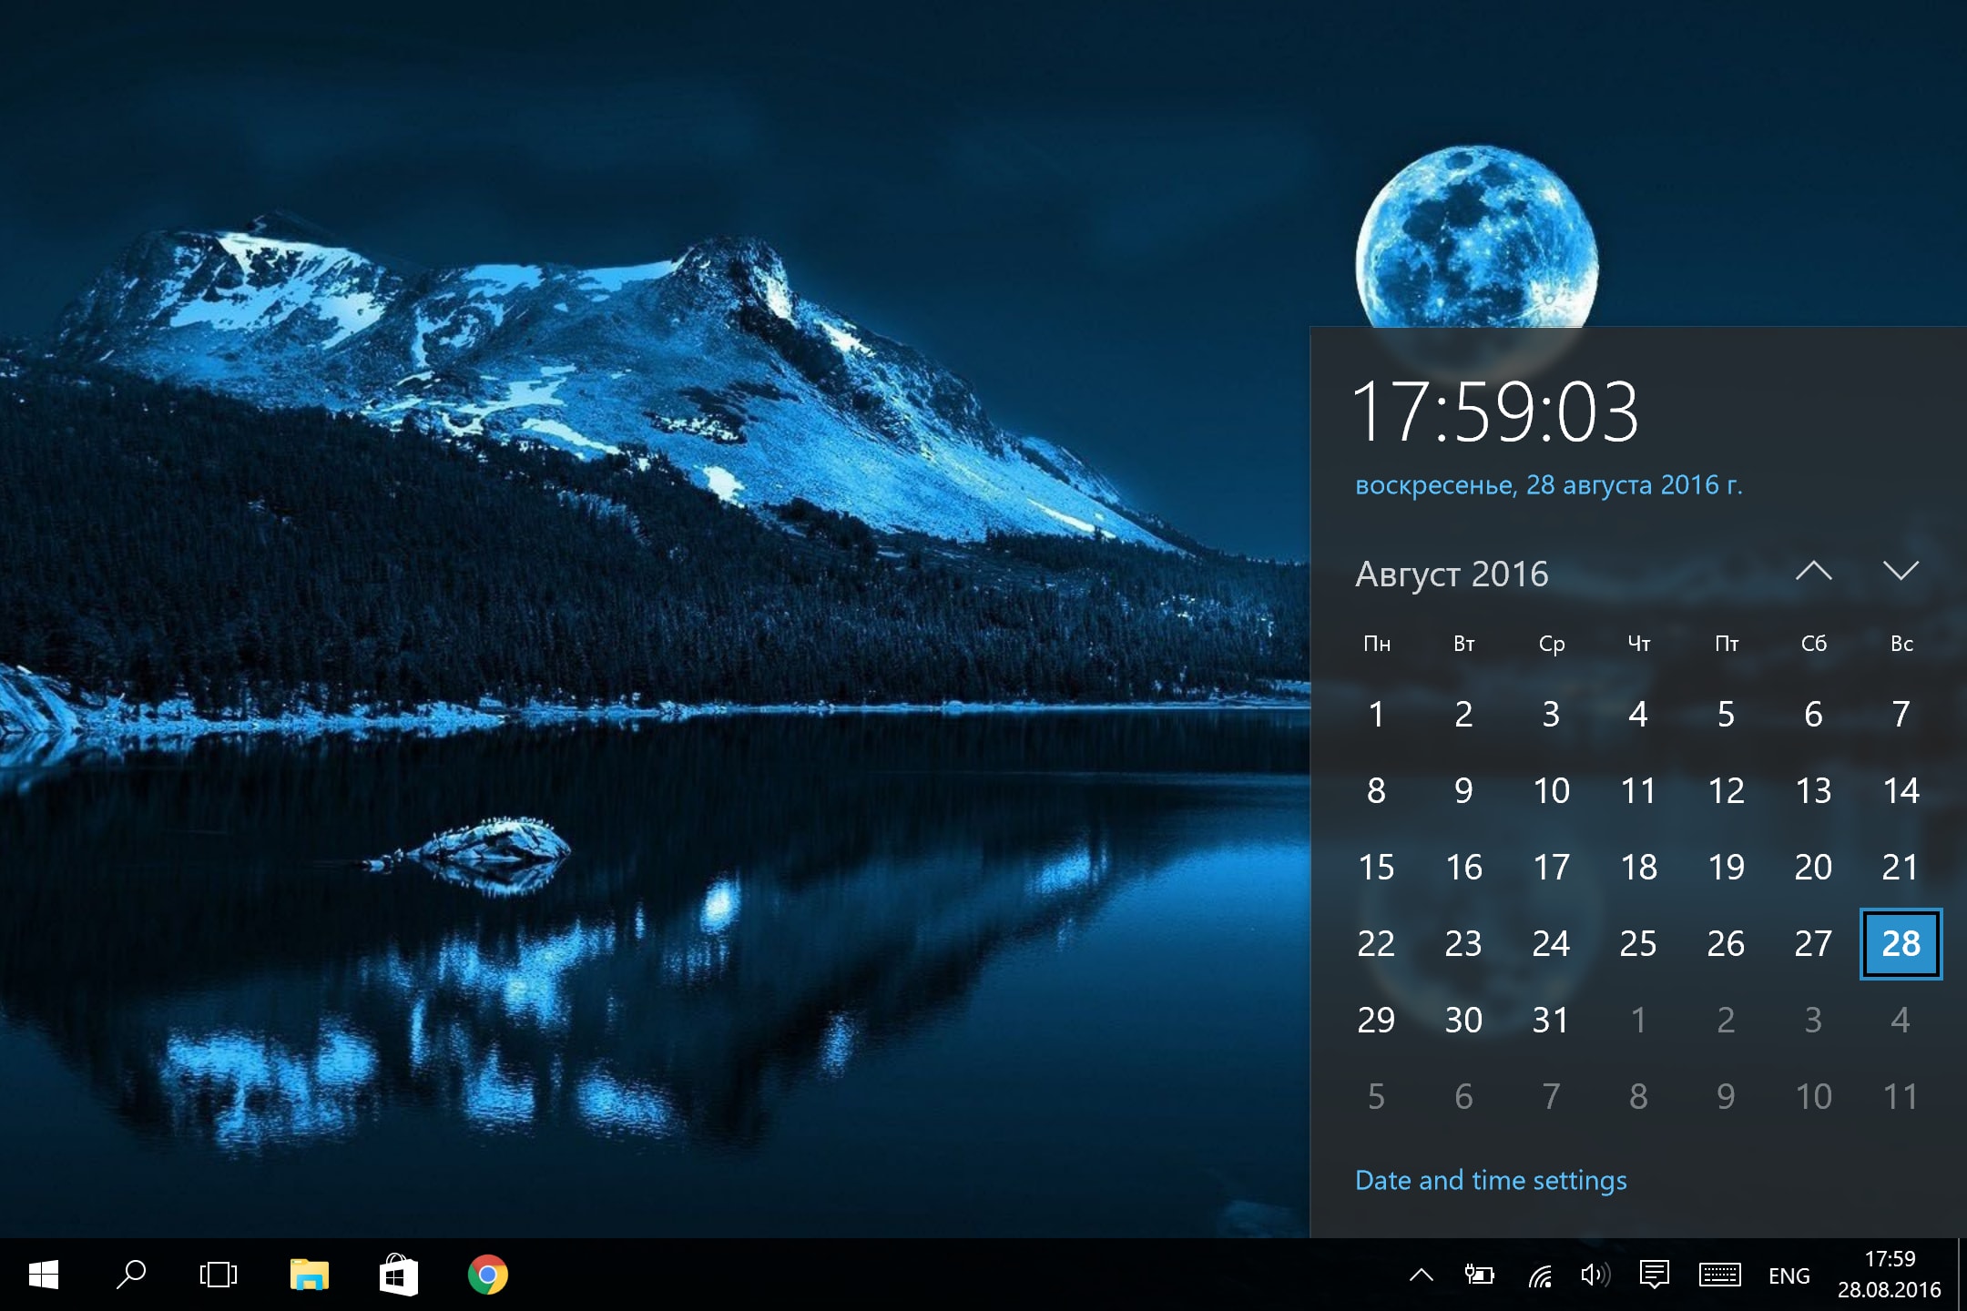Open the battery status tray icon

1479,1275
